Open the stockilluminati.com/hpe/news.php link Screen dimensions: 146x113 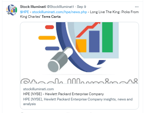click(x=59, y=12)
